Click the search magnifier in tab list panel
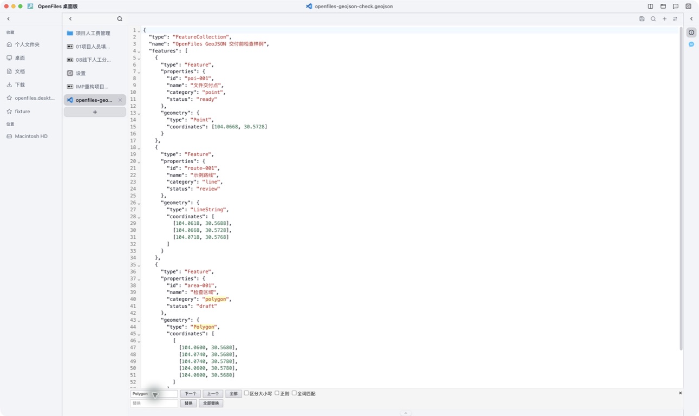The height and width of the screenshot is (416, 699). pos(120,19)
